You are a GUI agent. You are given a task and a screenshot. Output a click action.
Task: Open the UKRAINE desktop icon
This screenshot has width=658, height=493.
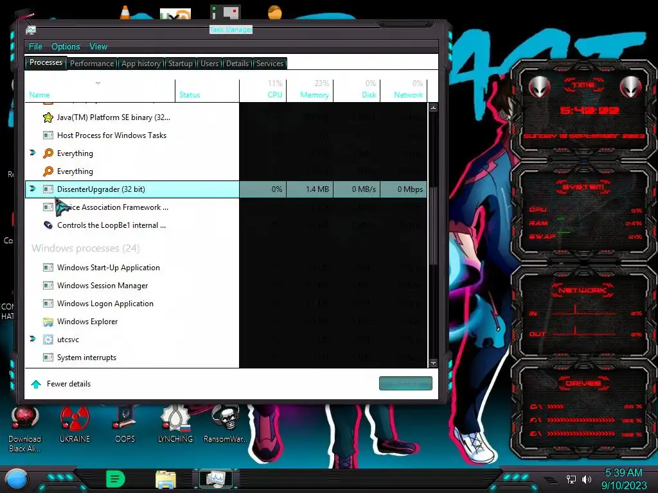(x=75, y=424)
